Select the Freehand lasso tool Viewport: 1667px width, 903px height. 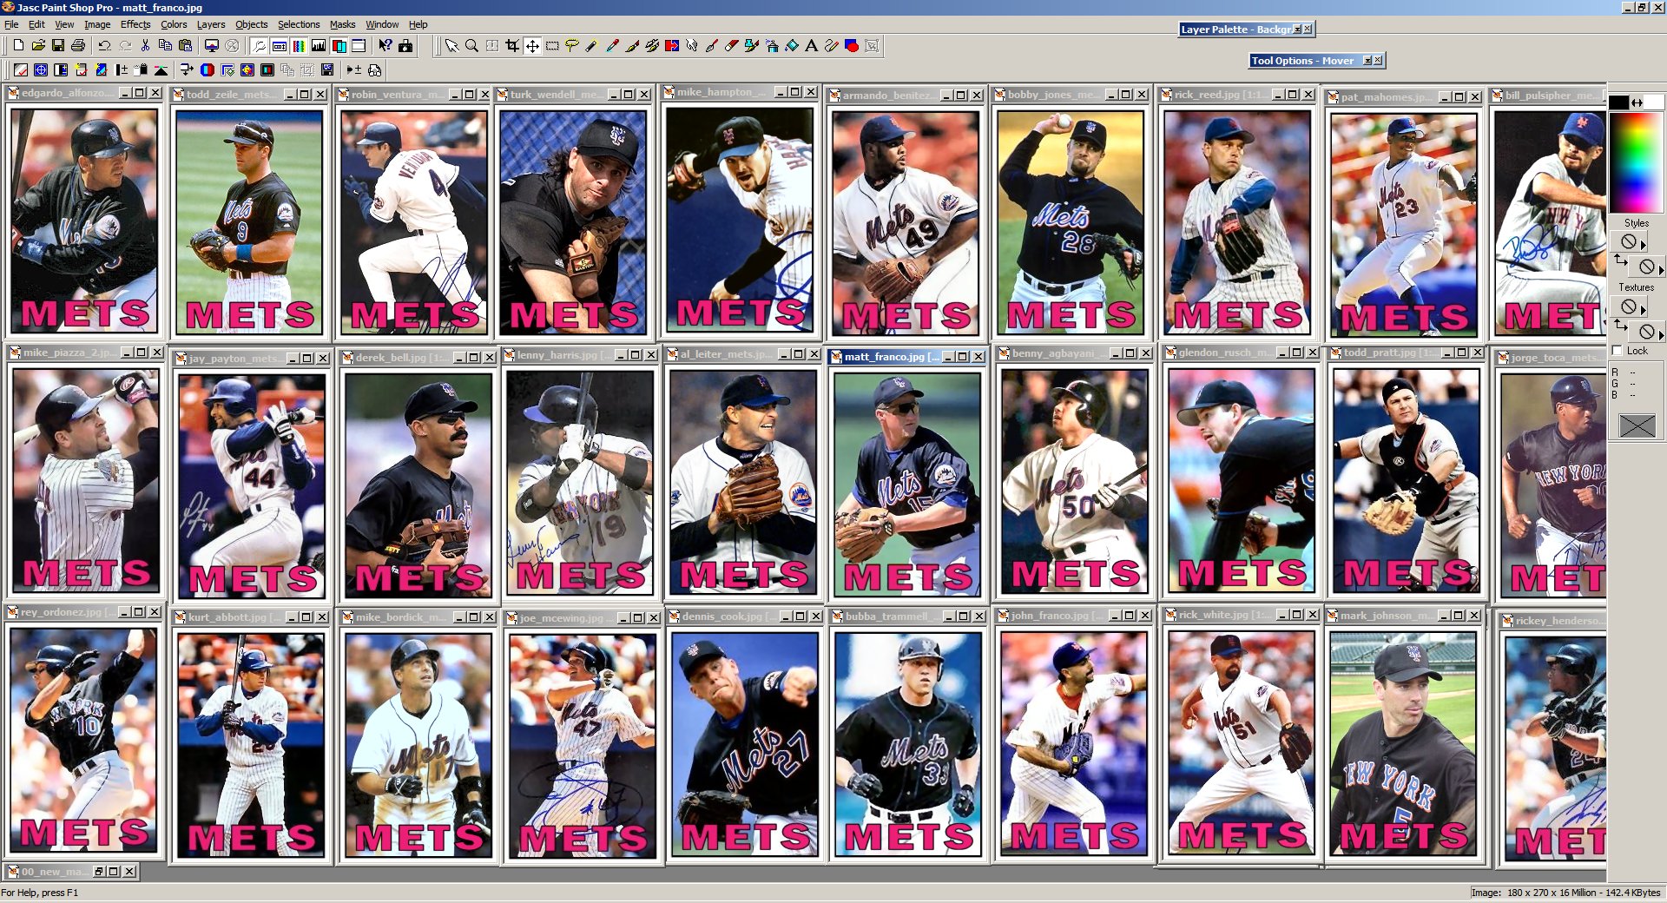(572, 46)
